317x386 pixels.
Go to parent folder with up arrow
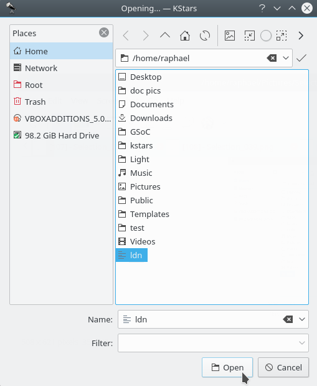[165, 36]
